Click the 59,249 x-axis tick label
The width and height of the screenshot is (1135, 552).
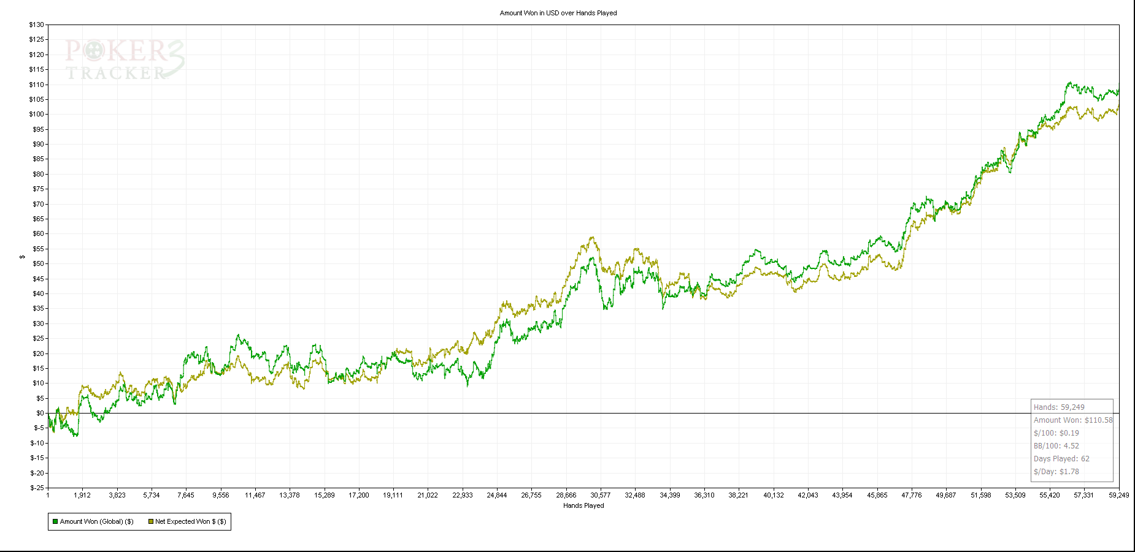click(x=1118, y=495)
